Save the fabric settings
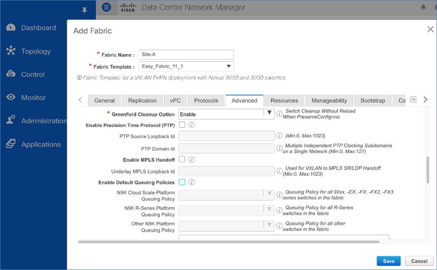 pos(389,261)
